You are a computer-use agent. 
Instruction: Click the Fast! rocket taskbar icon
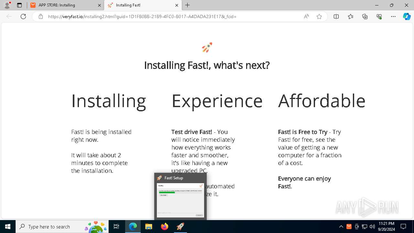coord(180,227)
